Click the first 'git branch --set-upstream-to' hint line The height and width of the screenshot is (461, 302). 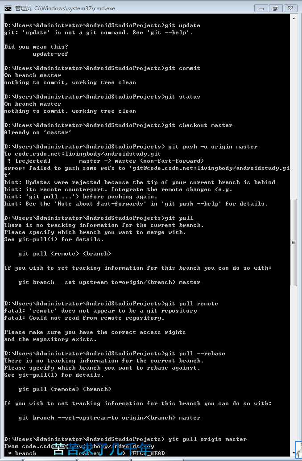click(109, 282)
